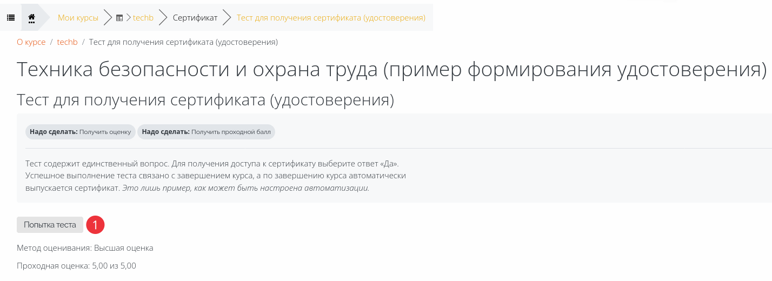Click the Техника безопасности и охрана труда heading
This screenshot has width=772, height=281.
click(x=391, y=70)
